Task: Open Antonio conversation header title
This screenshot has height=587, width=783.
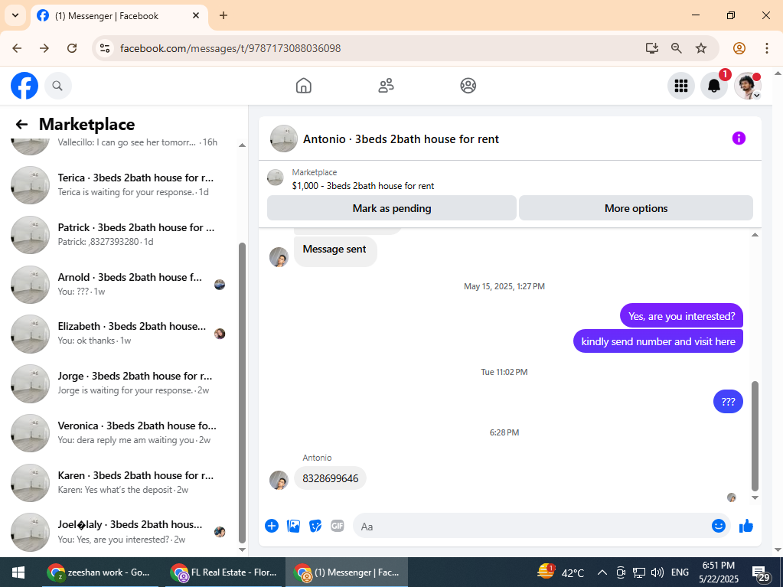Action: [400, 139]
